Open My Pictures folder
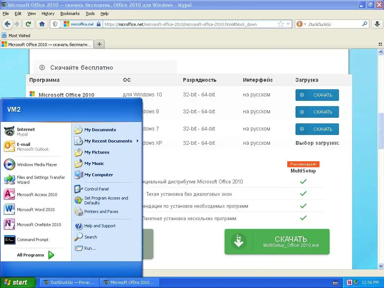 click(x=107, y=152)
